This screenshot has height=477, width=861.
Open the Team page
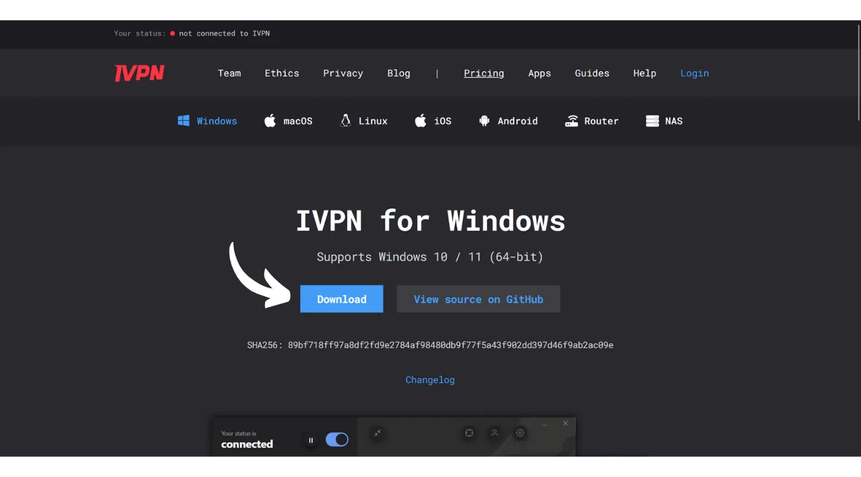coord(229,73)
